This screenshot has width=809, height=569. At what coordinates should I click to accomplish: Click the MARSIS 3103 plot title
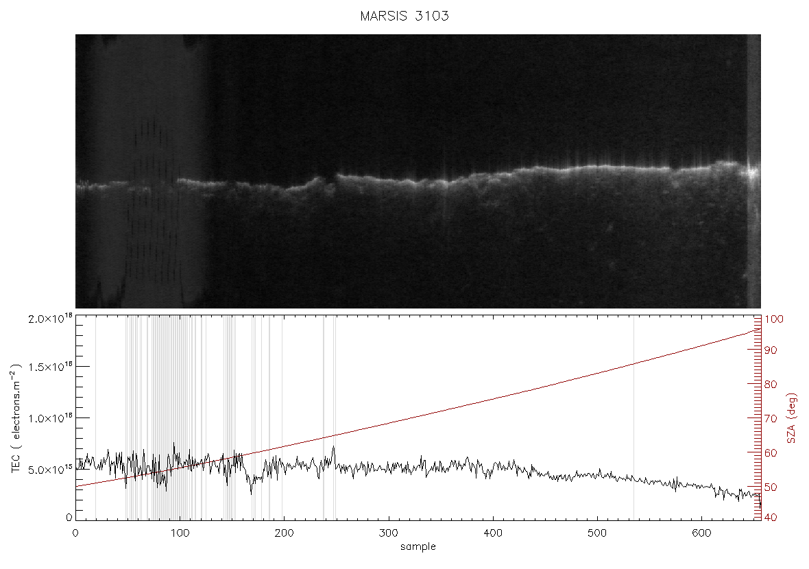404,16
